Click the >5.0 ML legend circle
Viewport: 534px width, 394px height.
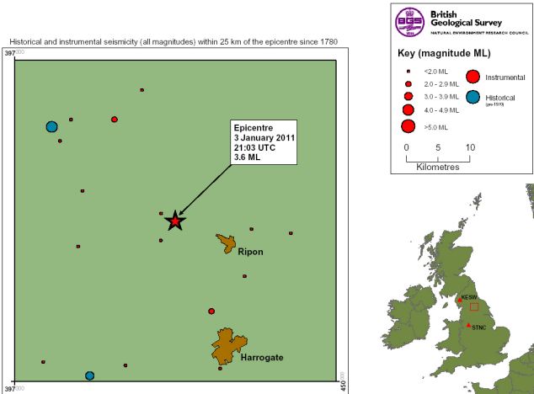click(x=408, y=126)
